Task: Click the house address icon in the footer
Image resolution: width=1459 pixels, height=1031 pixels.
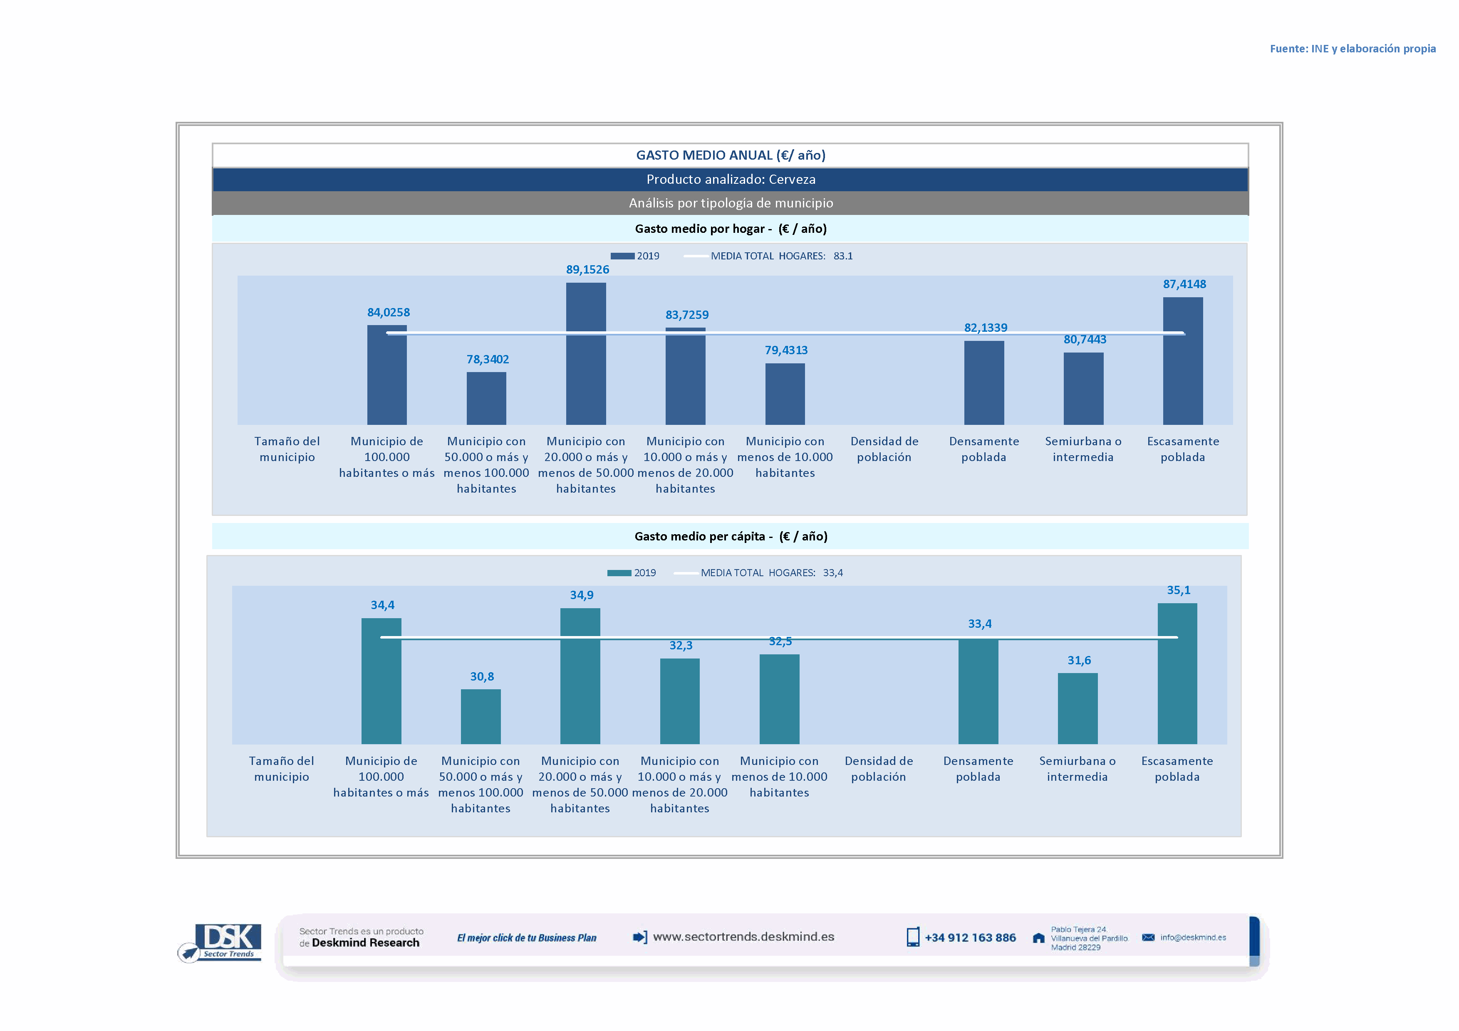Action: tap(1038, 938)
